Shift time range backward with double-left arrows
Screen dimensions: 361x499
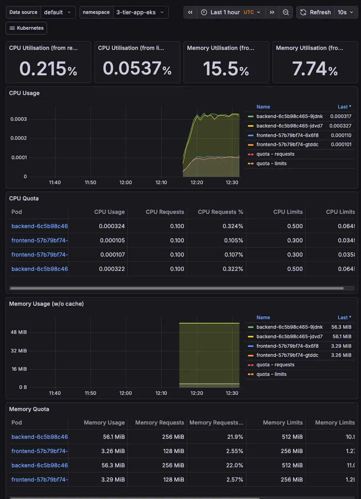[x=190, y=12]
